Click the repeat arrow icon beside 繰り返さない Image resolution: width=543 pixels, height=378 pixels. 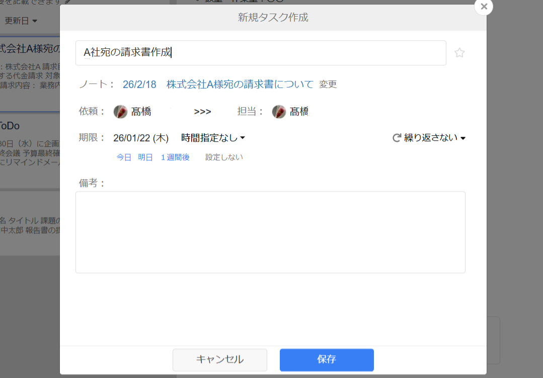coord(396,137)
